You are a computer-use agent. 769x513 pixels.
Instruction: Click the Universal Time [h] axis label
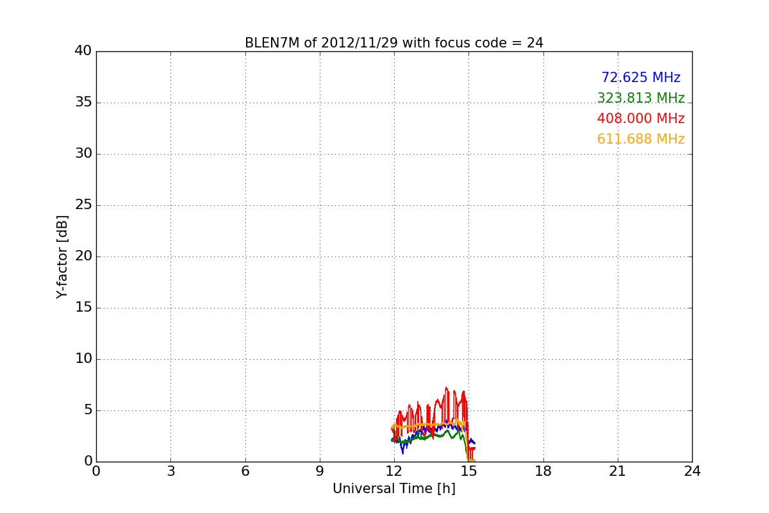[x=393, y=489]
